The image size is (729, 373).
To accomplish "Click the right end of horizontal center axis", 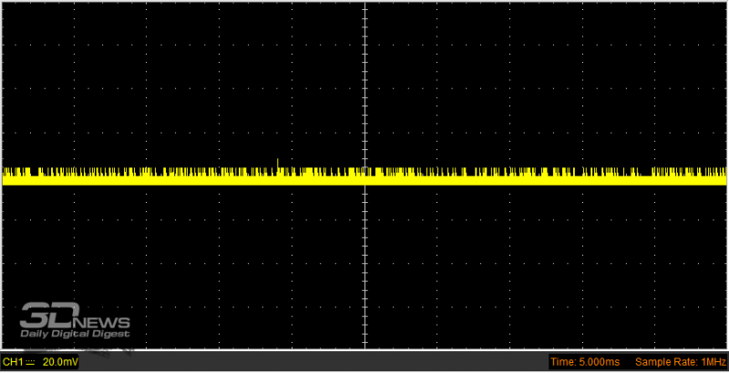I will tap(724, 175).
